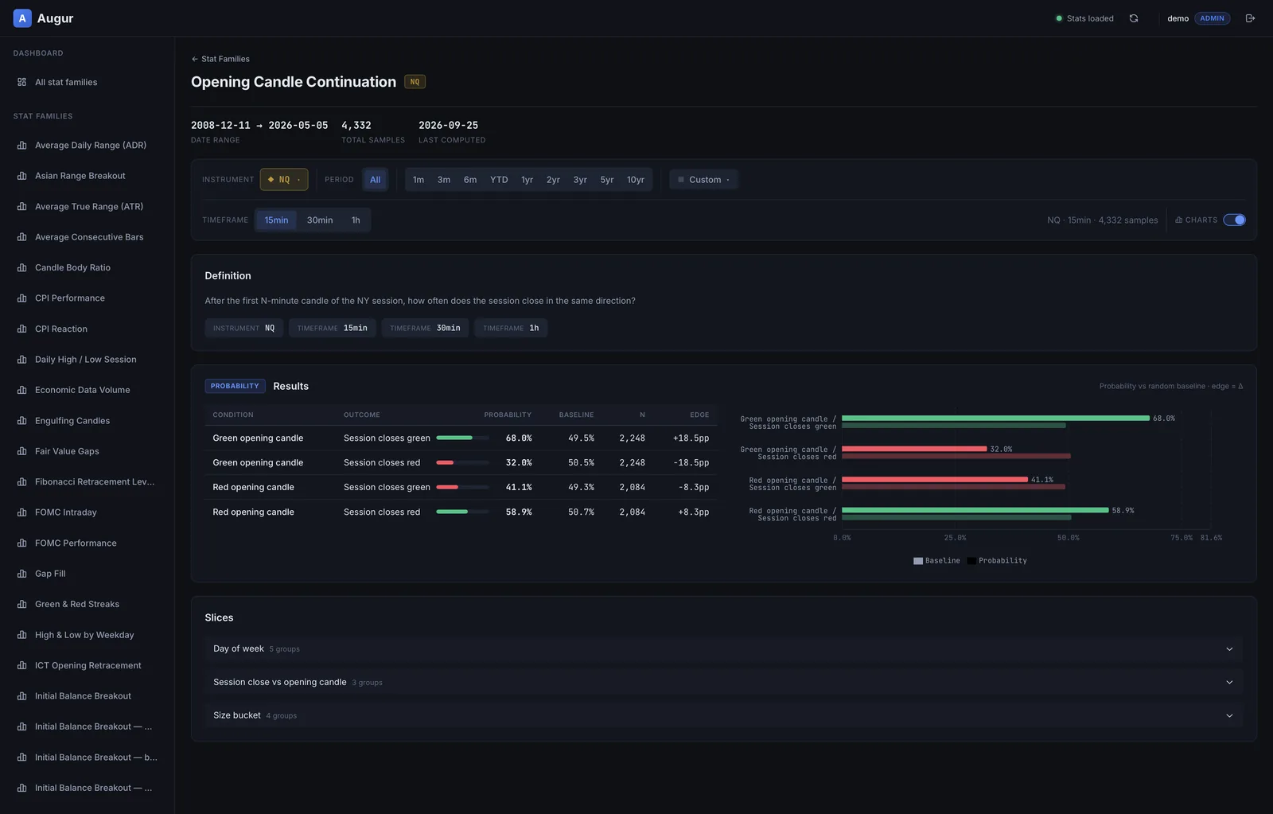This screenshot has height=814, width=1273.
Task: Expand the Day of week slice
Action: tap(723, 649)
